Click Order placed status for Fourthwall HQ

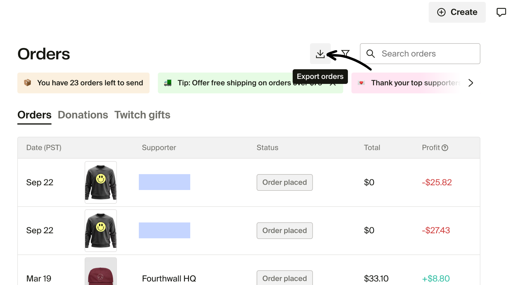(x=285, y=278)
